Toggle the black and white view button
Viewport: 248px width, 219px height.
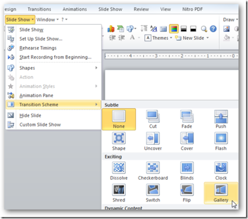[193, 29]
